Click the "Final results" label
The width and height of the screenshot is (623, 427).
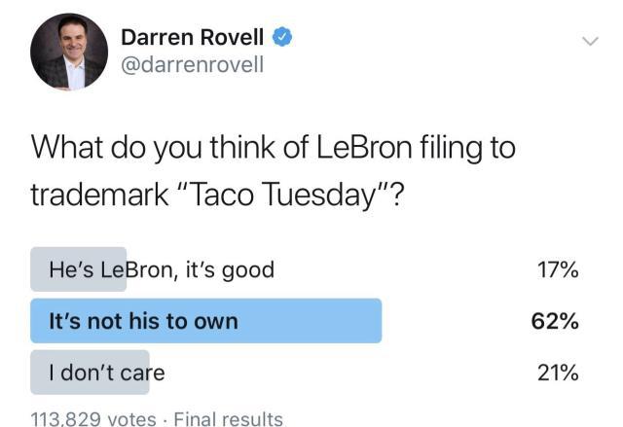click(x=229, y=419)
